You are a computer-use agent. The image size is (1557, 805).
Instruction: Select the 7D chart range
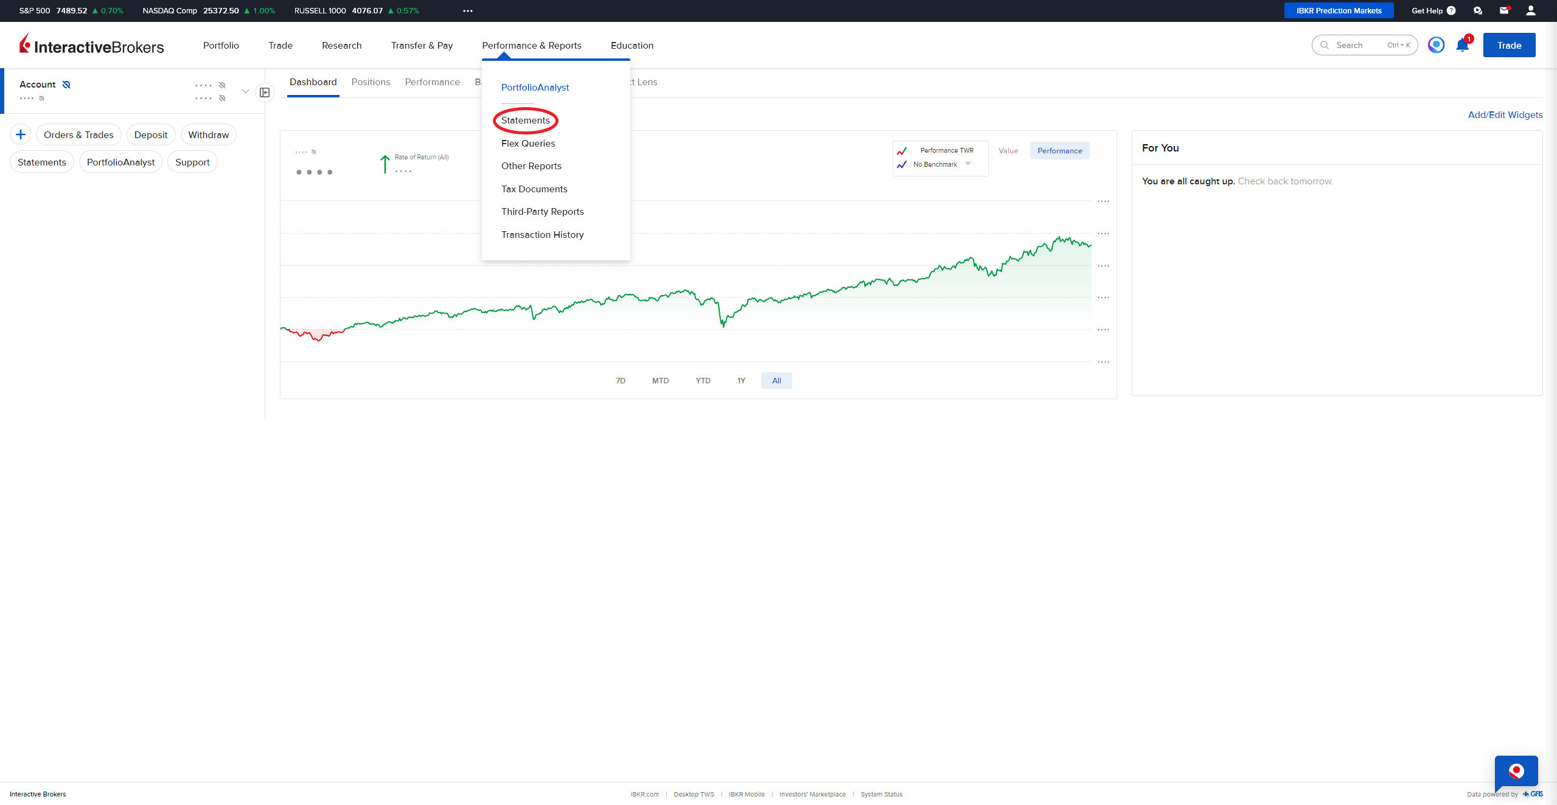click(x=621, y=381)
